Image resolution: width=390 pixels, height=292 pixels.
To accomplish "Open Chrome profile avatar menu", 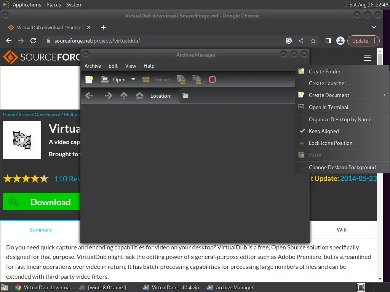I will (x=340, y=41).
